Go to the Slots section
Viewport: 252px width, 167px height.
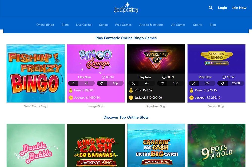point(65,25)
